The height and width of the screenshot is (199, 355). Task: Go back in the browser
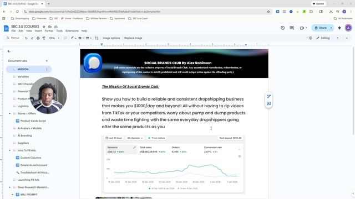4,12
